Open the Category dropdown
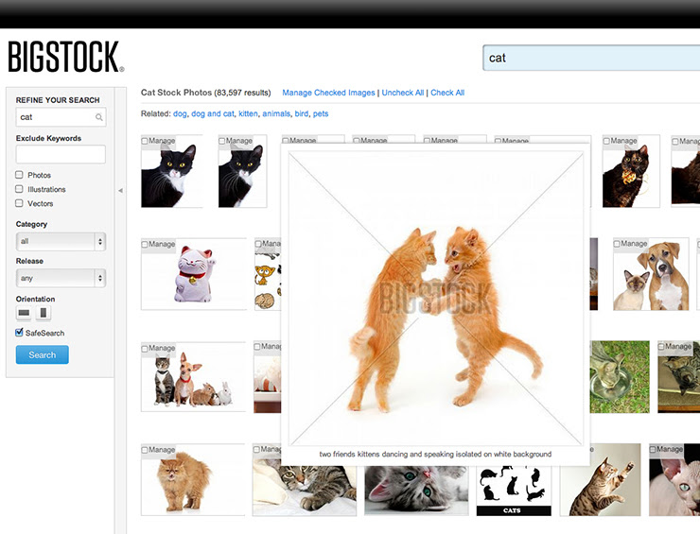700x534 pixels. point(61,241)
